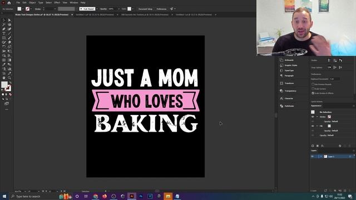Viewport: 356px width, 200px height.
Task: Select the Gradient tool
Action: coord(9,60)
